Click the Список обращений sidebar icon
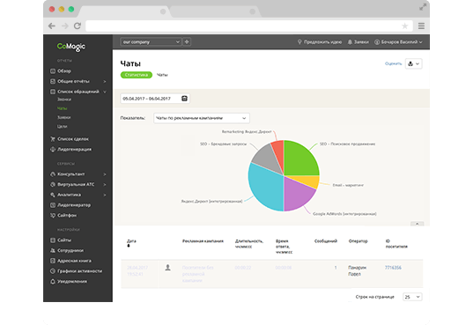This screenshot has width=473, height=325. click(x=53, y=92)
